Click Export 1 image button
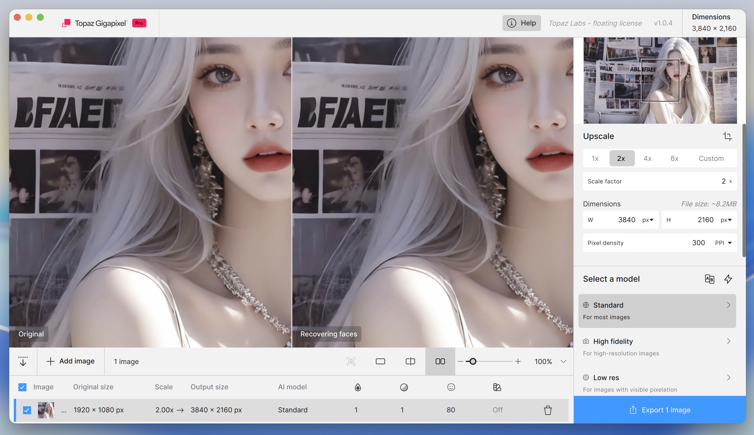 click(660, 410)
